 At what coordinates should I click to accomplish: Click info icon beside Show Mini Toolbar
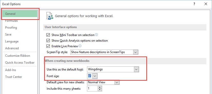97,35
